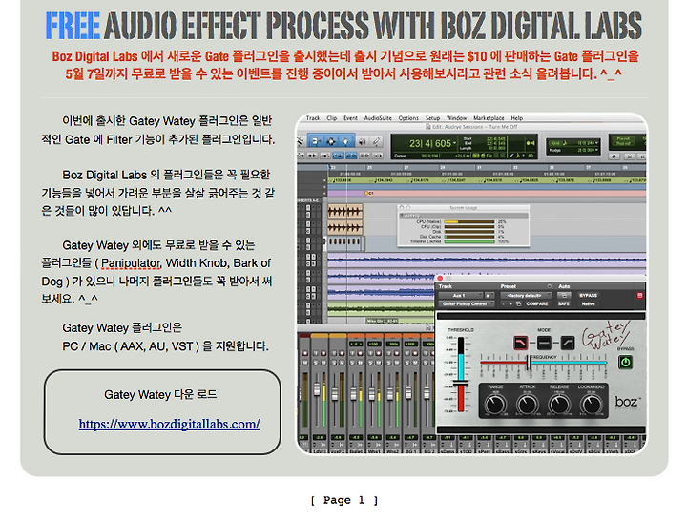Click the 'PC / Mac ( AAX, AU, VST )' text
This screenshot has width=687, height=522.
pos(132,346)
